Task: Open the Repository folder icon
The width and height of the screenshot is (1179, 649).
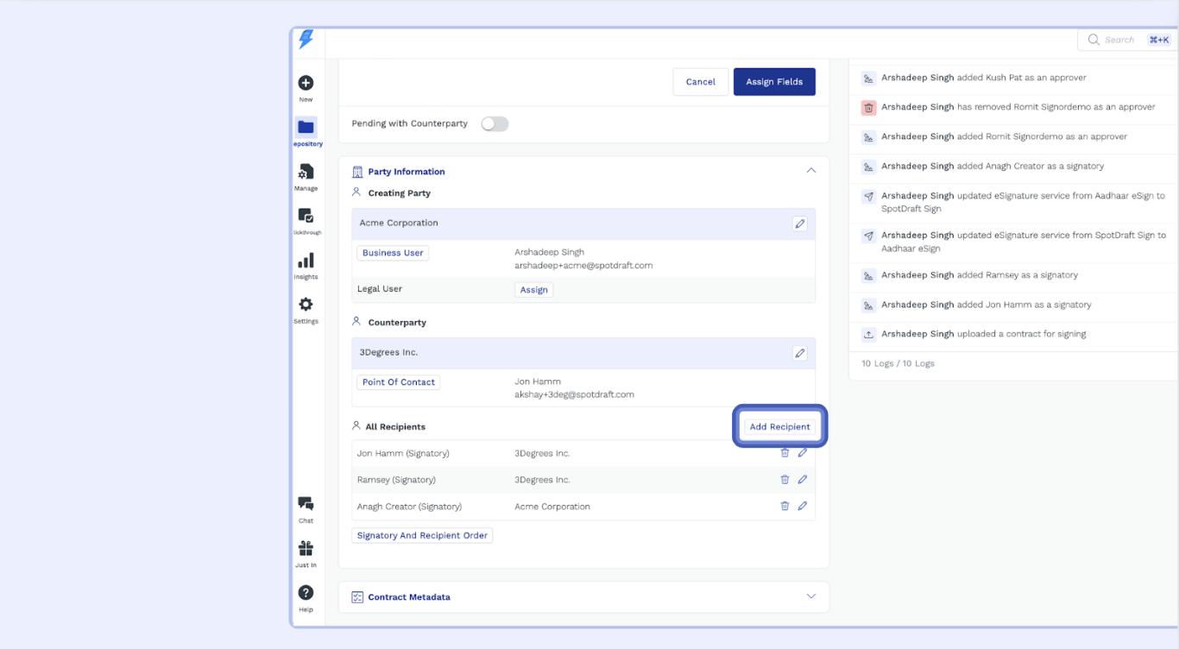Action: tap(306, 127)
